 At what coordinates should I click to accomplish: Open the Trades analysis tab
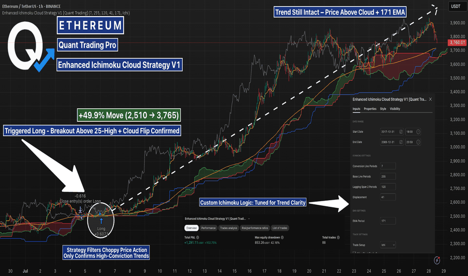(228, 228)
